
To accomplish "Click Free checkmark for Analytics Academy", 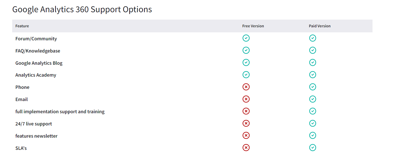I will click(246, 75).
